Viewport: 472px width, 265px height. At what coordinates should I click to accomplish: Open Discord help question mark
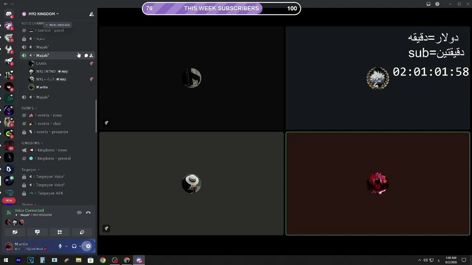(x=437, y=4)
